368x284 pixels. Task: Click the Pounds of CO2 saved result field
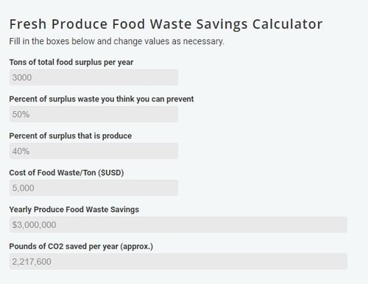tap(178, 261)
